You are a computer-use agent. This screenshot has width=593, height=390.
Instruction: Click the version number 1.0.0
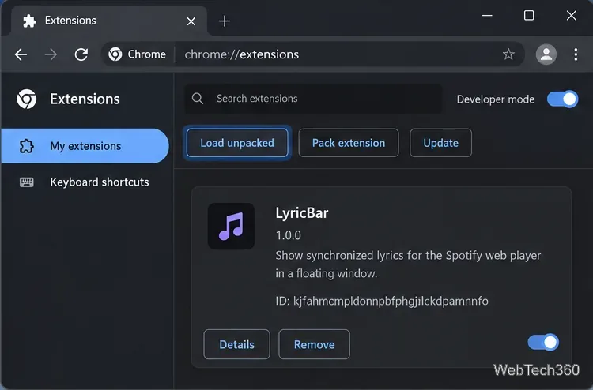(x=288, y=235)
